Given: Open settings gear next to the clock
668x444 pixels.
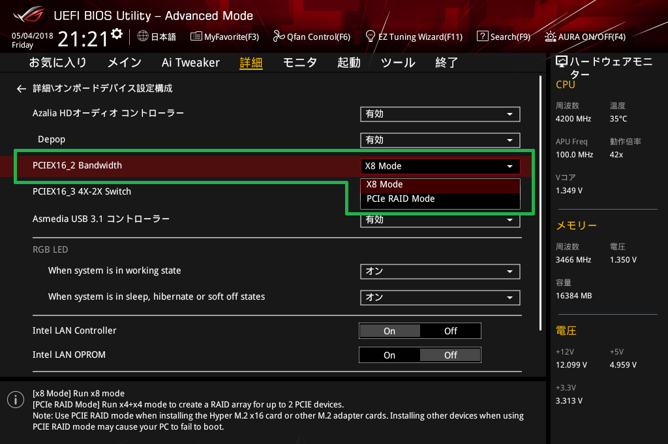Looking at the screenshot, I should click(x=117, y=34).
